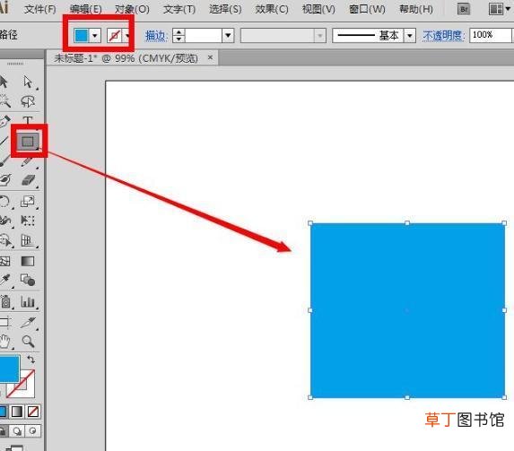This screenshot has height=451, width=514.
Task: Select the Pencil tool
Action: [28, 162]
